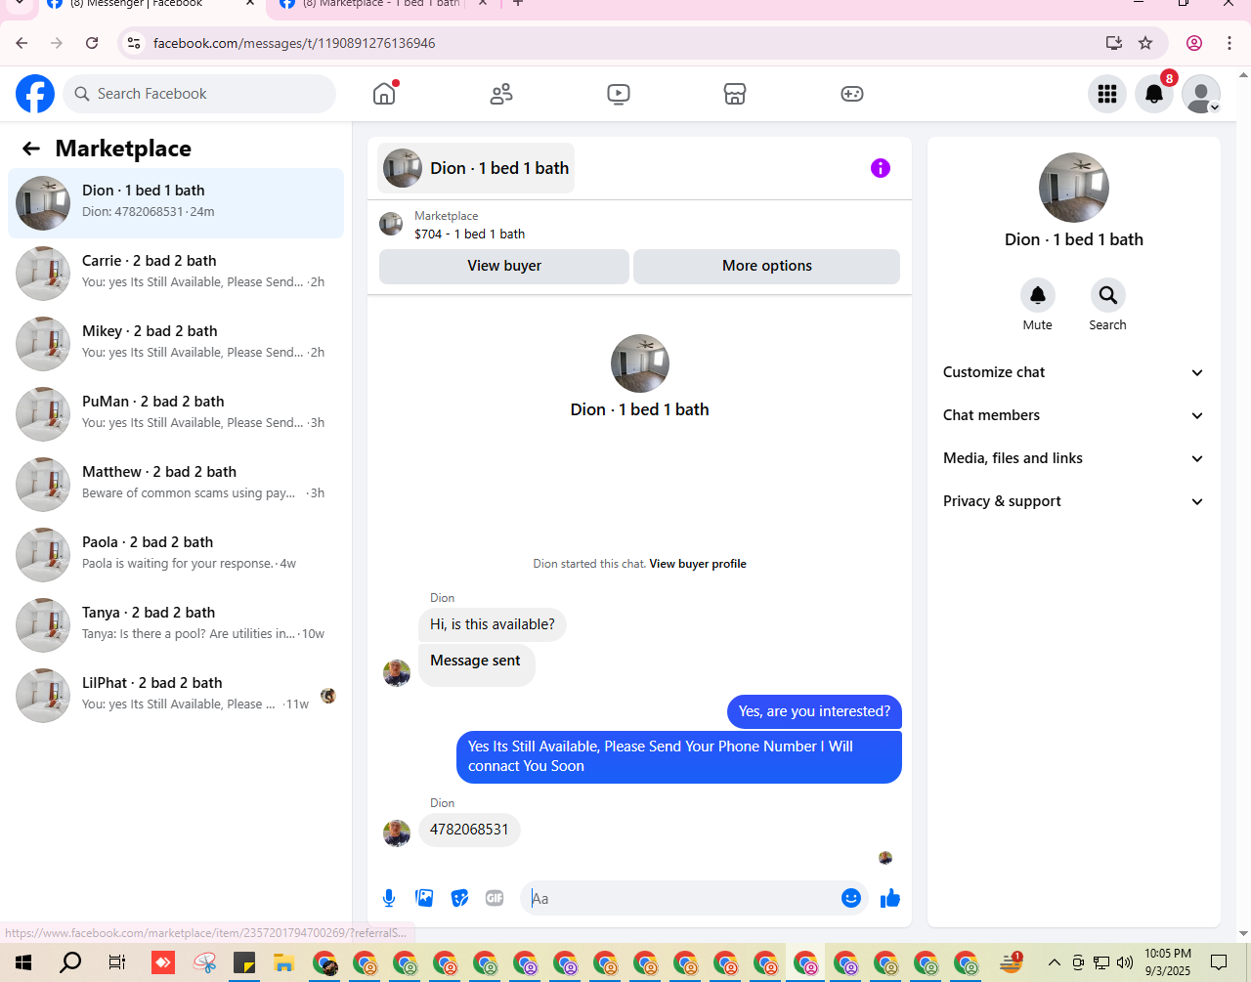The image size is (1251, 982).
Task: Expand Privacy & support section
Action: 1073,501
